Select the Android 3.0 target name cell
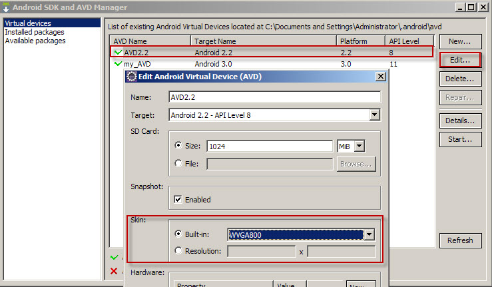Screen dimensions: 492x287 [x=213, y=64]
